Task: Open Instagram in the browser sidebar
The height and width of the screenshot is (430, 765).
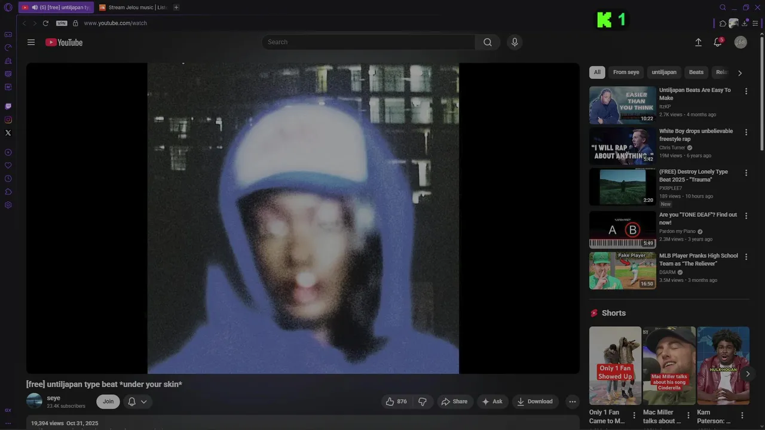Action: pyautogui.click(x=8, y=119)
